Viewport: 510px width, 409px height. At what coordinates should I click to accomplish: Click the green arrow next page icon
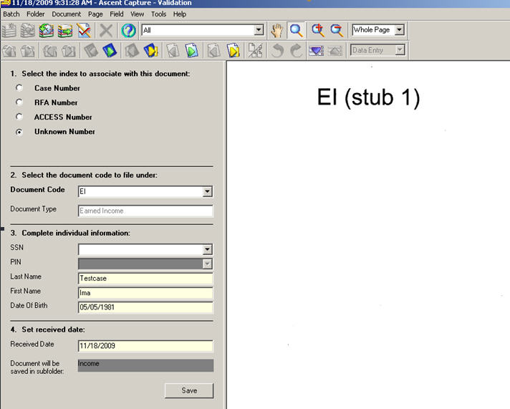(192, 50)
